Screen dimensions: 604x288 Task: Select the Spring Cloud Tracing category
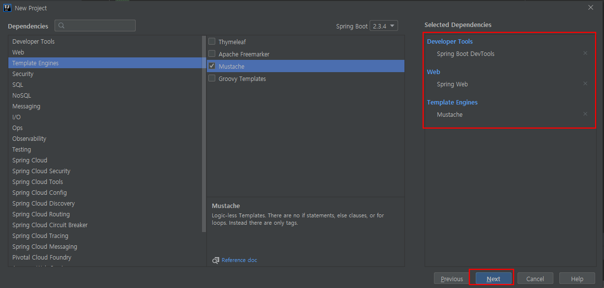[106, 236]
